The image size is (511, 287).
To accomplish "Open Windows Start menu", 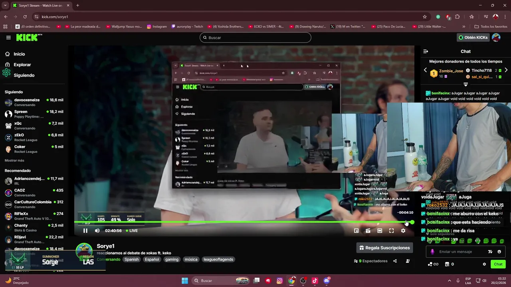I will click(x=184, y=281).
